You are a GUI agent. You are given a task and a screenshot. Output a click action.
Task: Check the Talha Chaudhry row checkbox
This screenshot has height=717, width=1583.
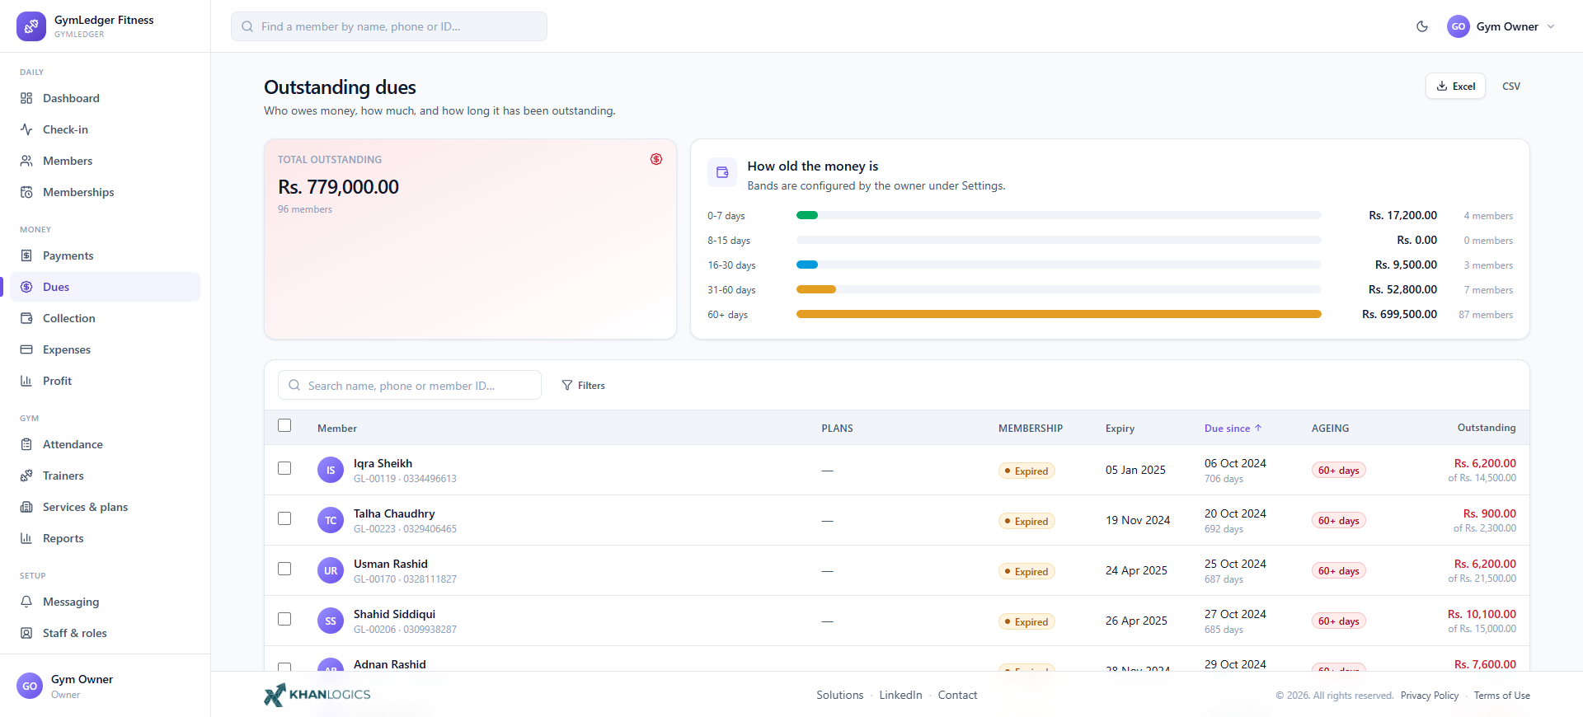point(284,518)
